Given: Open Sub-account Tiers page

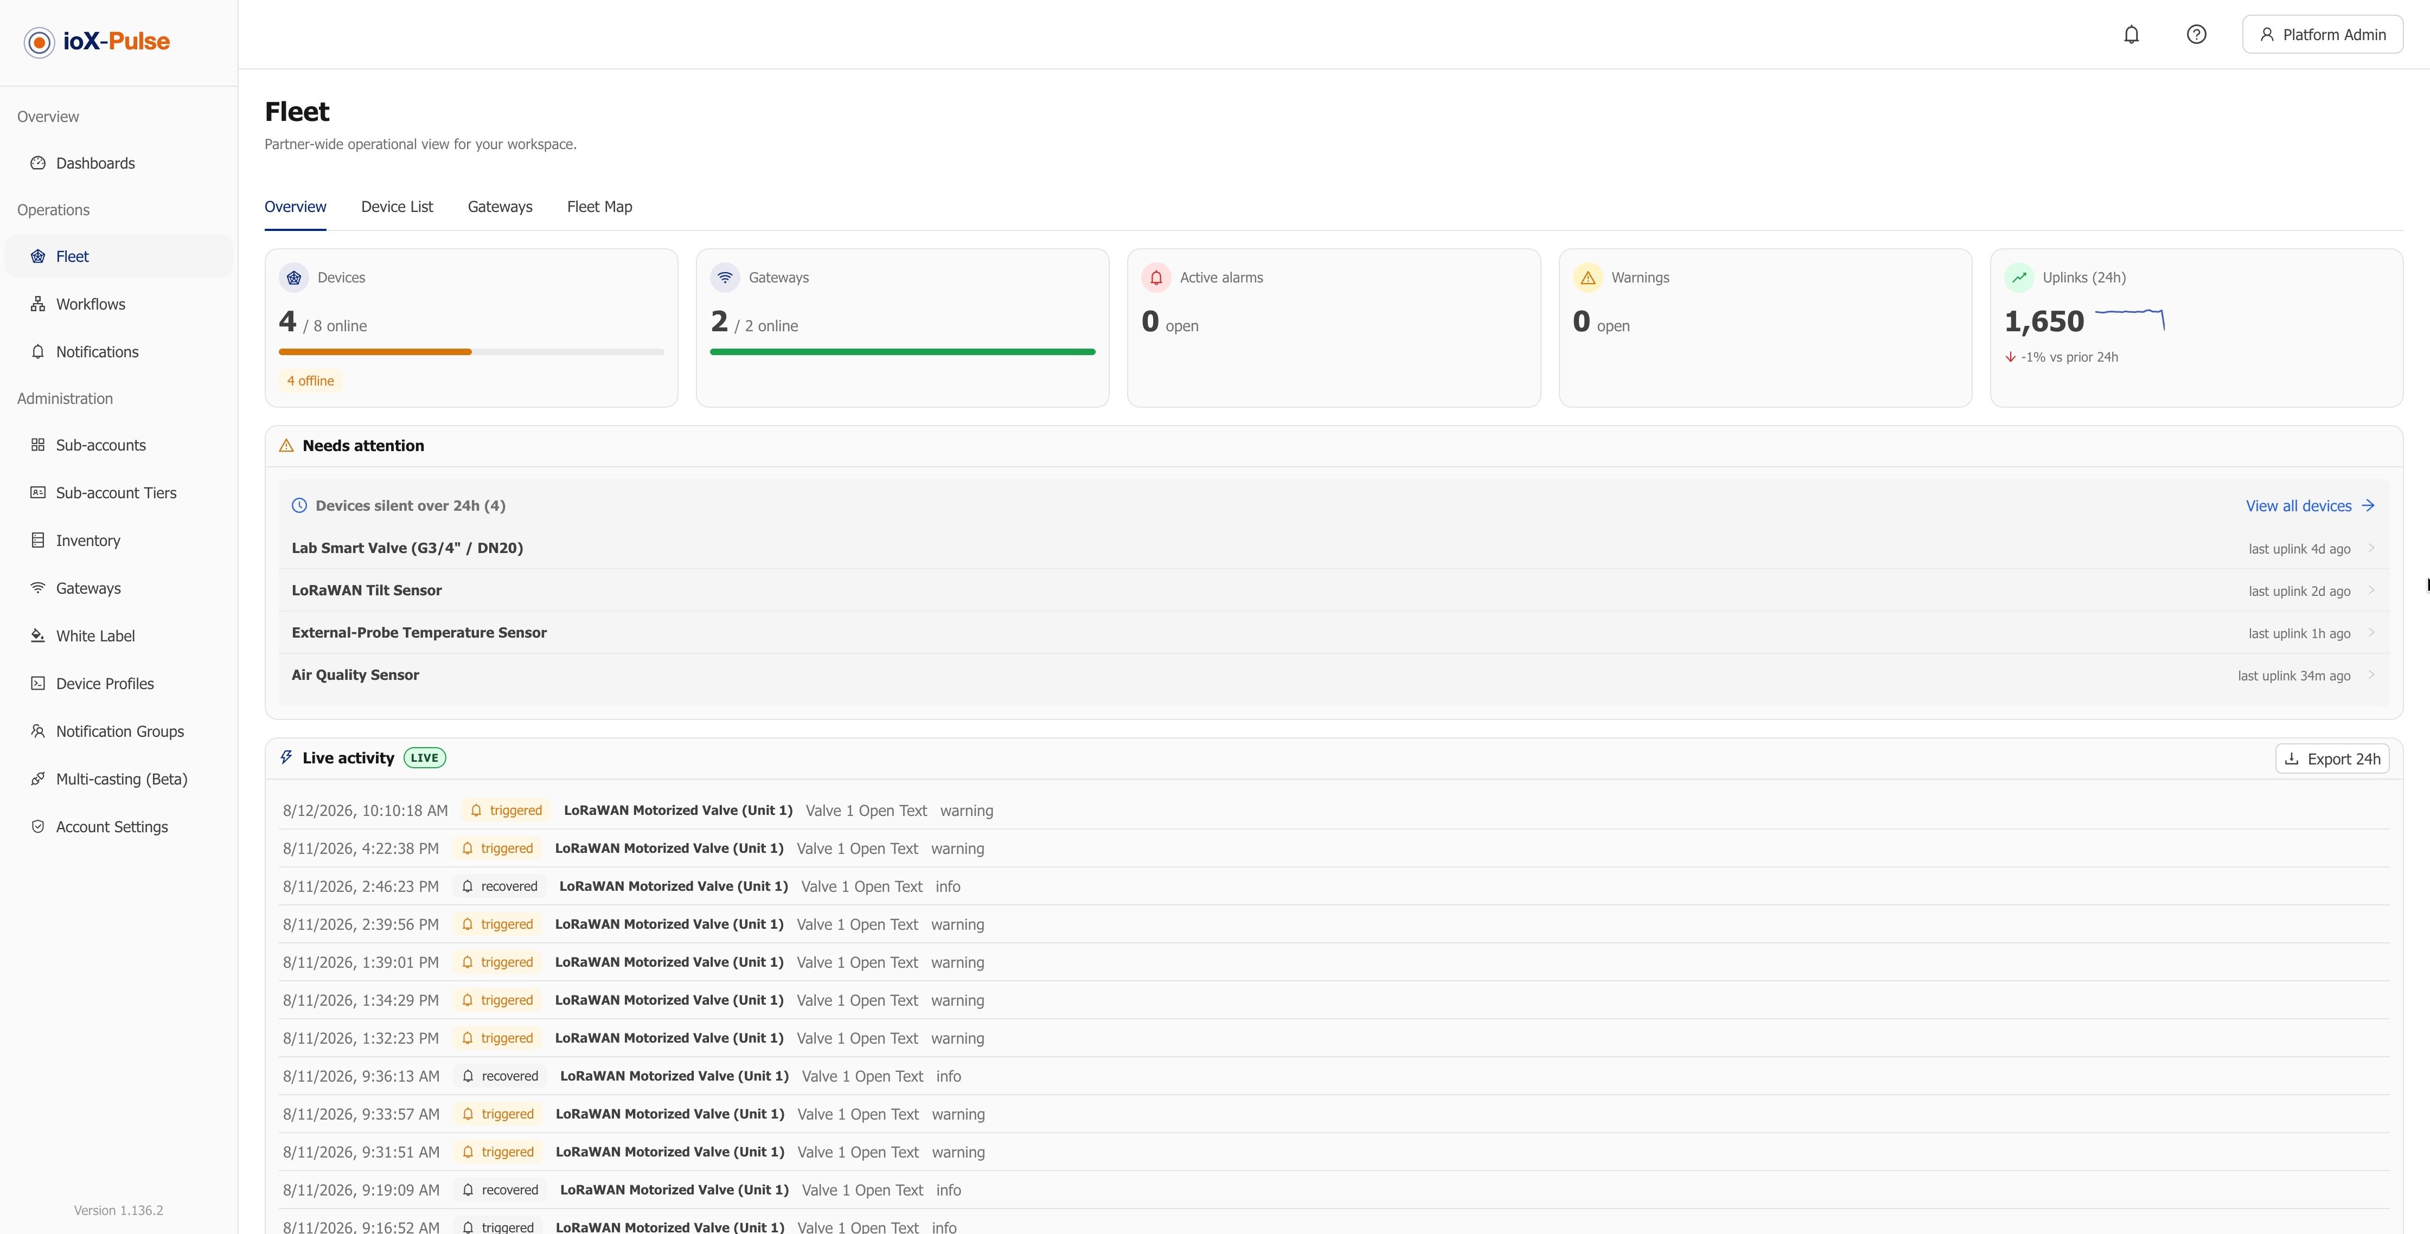Looking at the screenshot, I should tap(119, 493).
